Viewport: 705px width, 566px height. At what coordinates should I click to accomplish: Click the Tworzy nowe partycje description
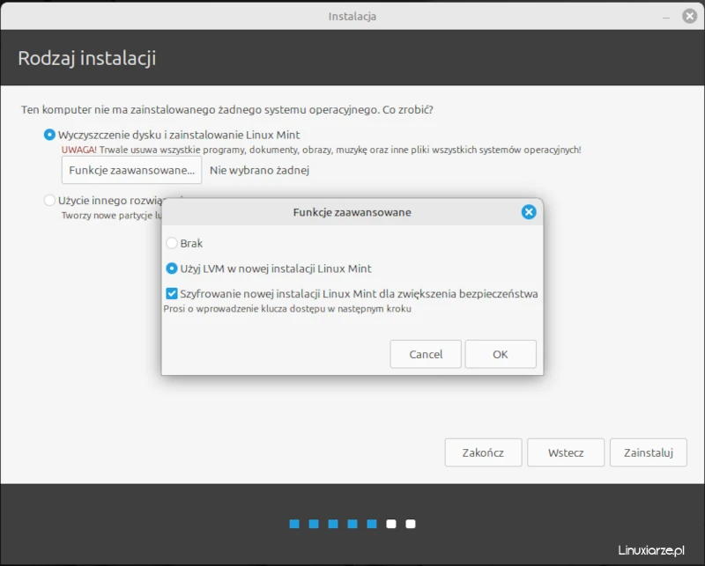[112, 216]
